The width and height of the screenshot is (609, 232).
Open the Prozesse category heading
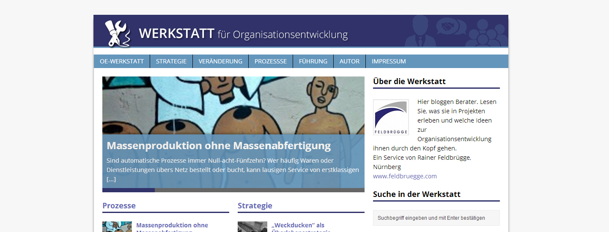coord(119,206)
